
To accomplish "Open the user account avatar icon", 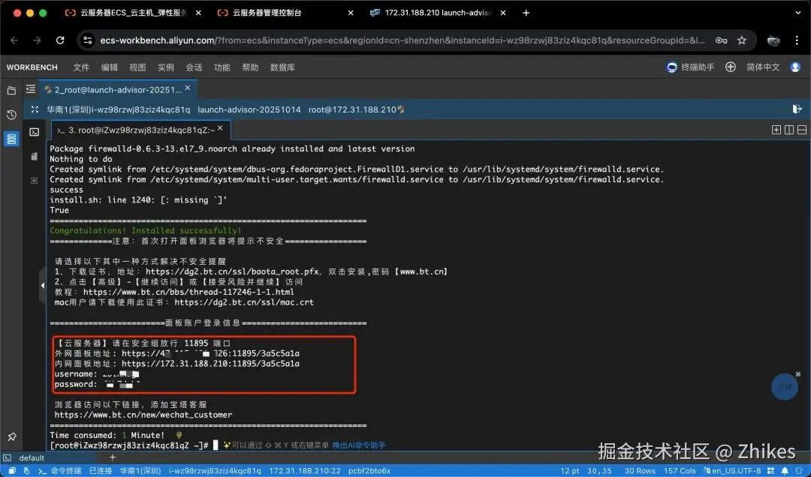I will 795,67.
